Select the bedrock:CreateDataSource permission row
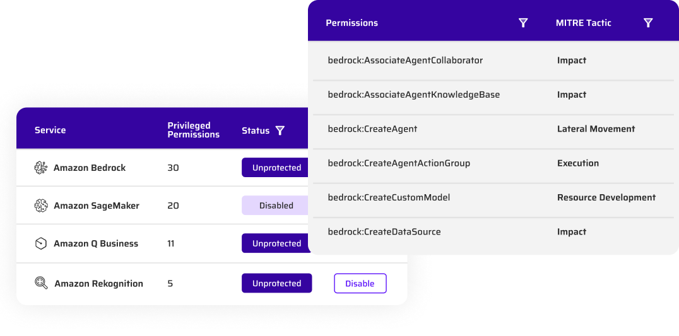This screenshot has height=336, width=679. pyautogui.click(x=493, y=232)
